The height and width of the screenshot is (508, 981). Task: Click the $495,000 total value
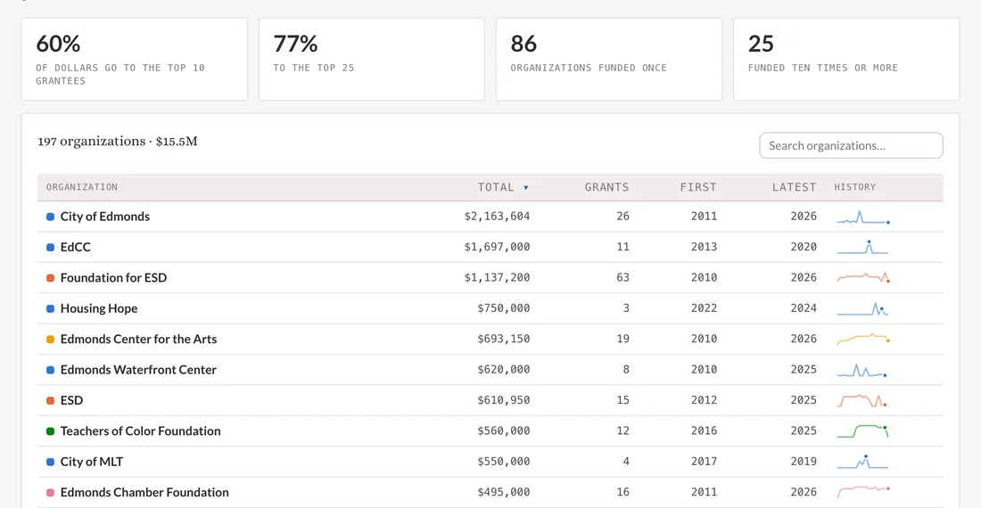[504, 492]
